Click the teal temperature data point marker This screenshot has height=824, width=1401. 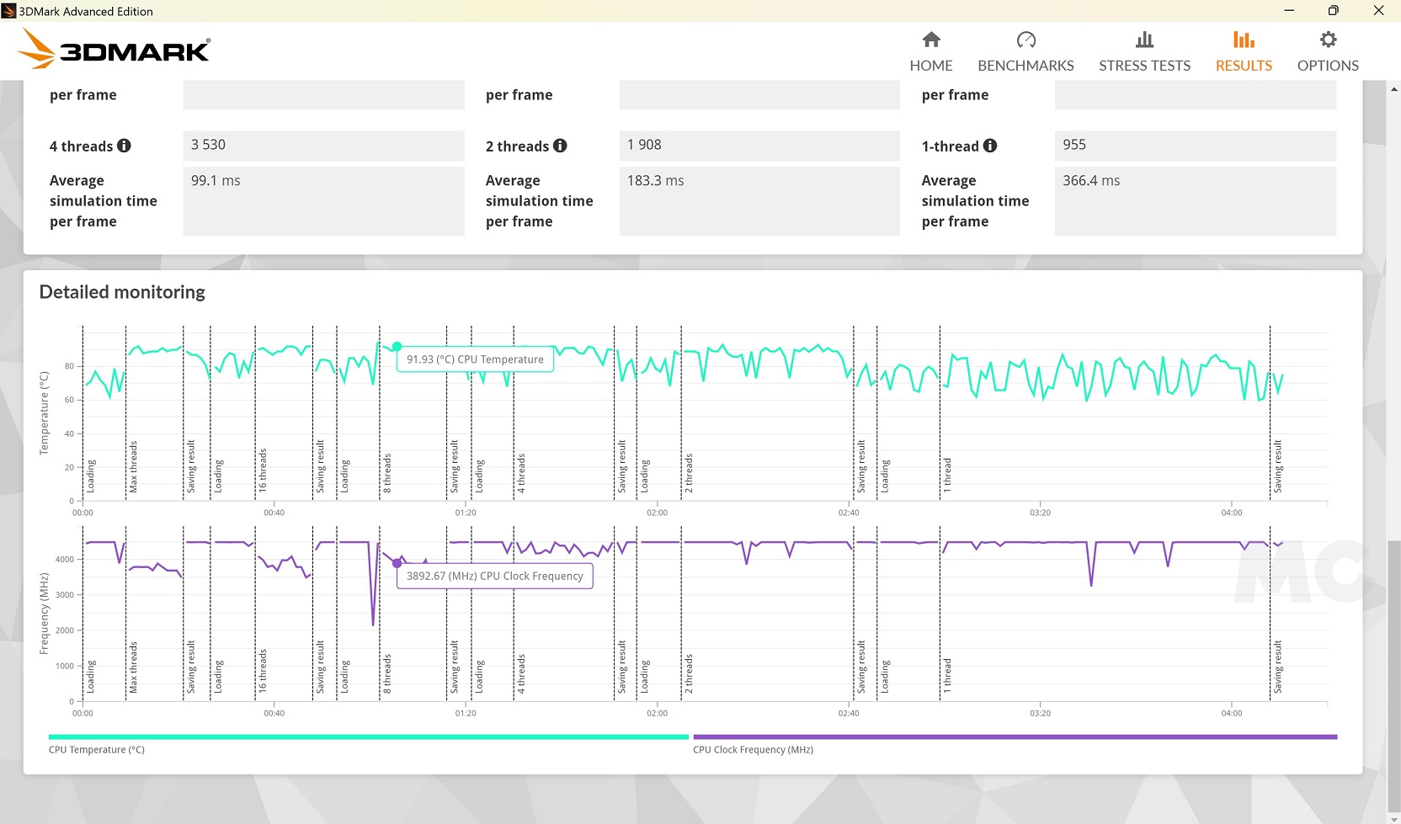[x=397, y=346]
